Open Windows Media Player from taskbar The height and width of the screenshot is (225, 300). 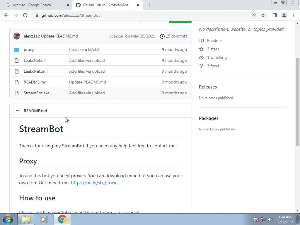(x=44, y=219)
